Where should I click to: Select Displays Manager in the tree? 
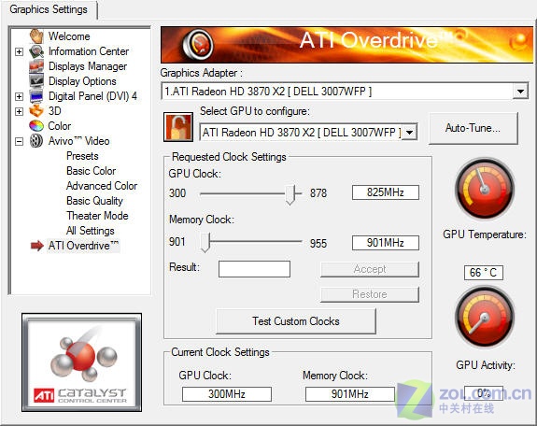tap(88, 66)
